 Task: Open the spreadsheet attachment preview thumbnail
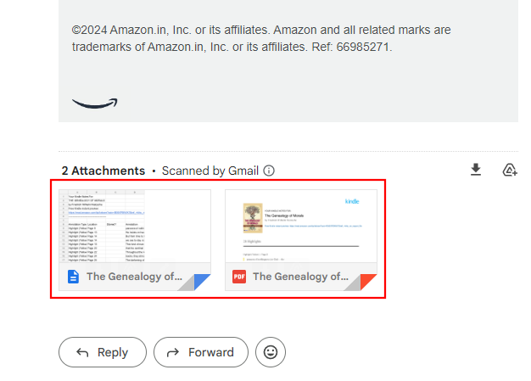[x=136, y=226]
